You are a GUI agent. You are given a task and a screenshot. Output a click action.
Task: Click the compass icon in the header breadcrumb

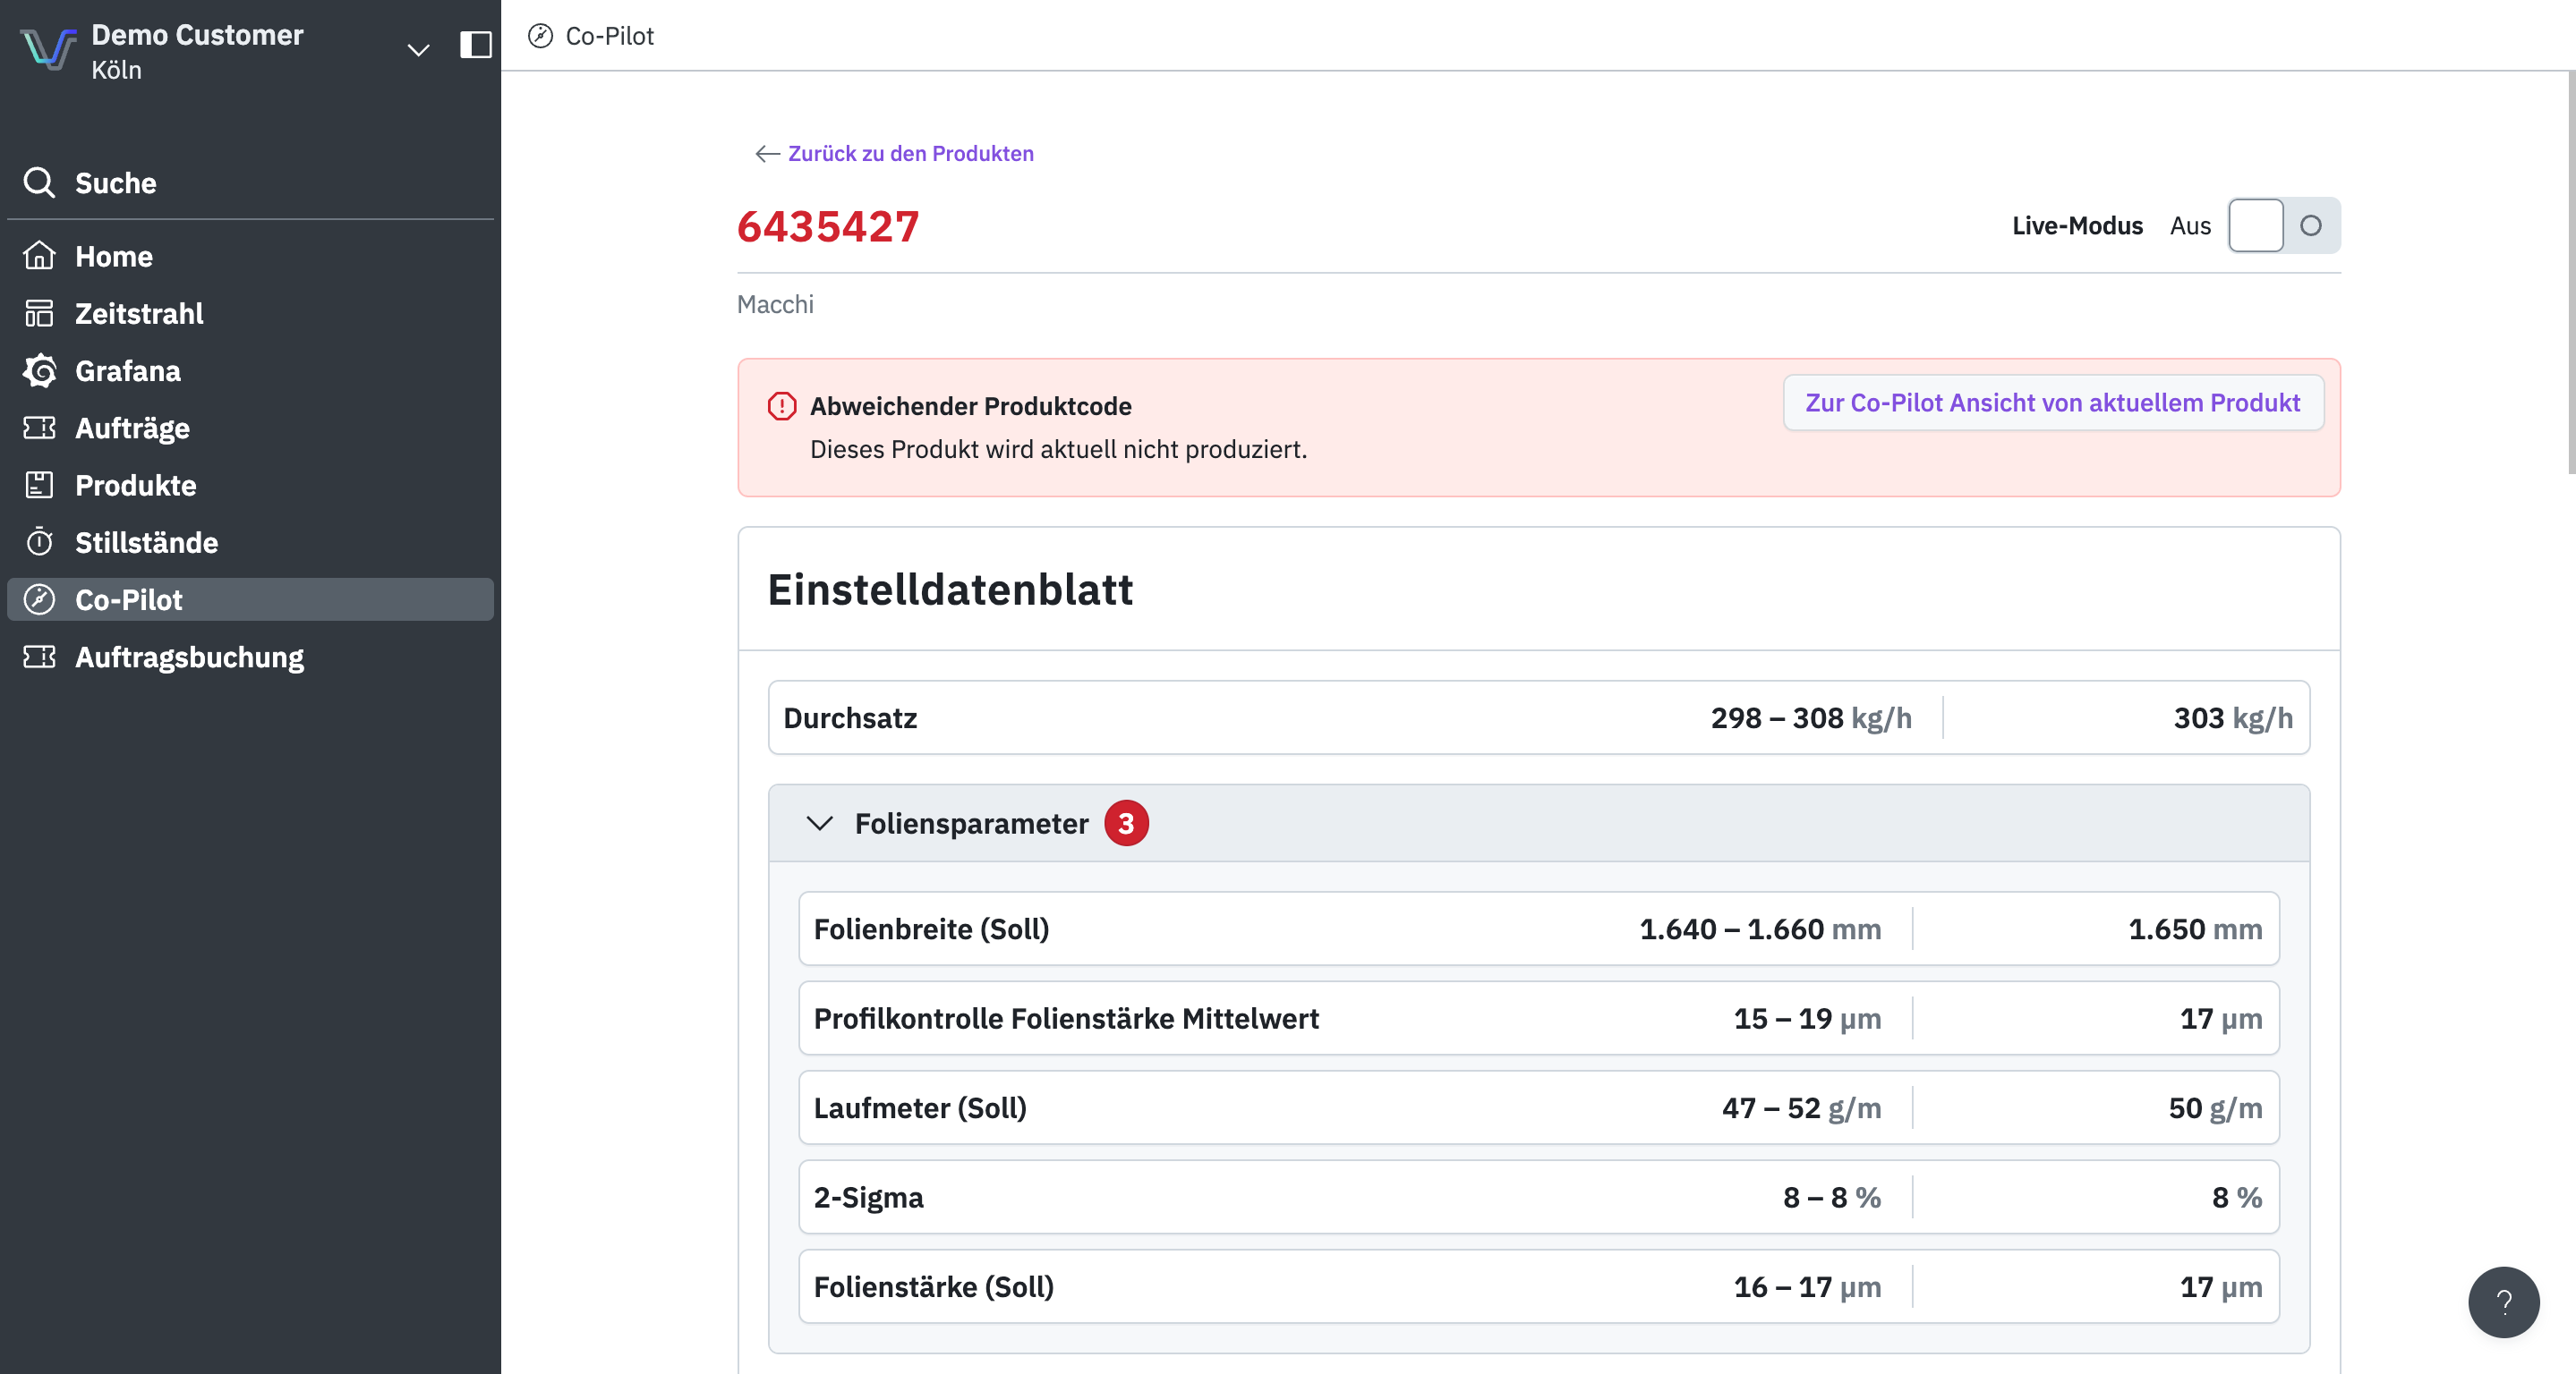(540, 36)
